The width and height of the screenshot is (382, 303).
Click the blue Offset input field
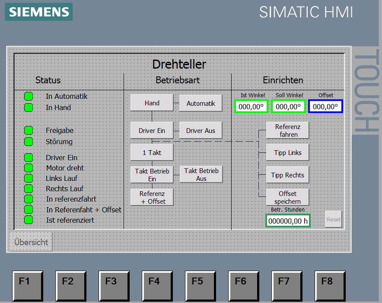325,106
